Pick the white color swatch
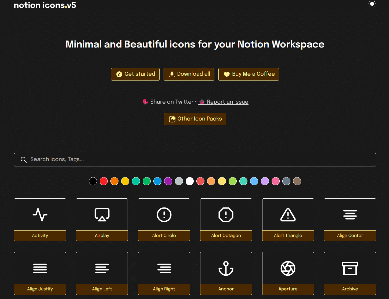 coord(190,181)
